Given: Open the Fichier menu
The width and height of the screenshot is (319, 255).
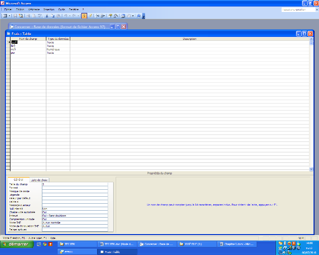Looking at the screenshot, I should coord(8,9).
